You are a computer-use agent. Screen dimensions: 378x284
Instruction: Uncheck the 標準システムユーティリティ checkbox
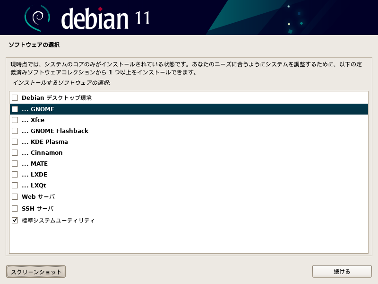(15, 220)
